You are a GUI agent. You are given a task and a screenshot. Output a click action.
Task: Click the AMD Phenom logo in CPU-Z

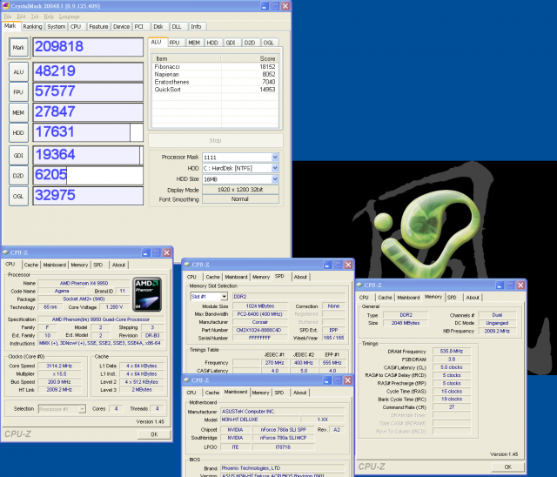(147, 294)
